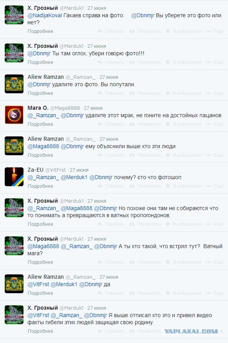Screen dimensions: 228x343
Task: Expand Подробнее under the 'почему? єто что фотошоп' tweet
Action: point(40,186)
